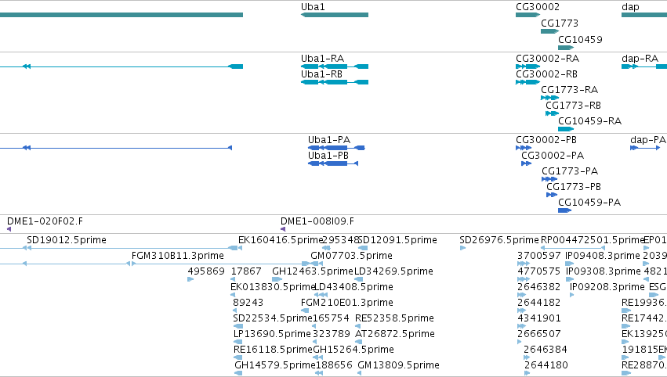Click the AT26872.5prime EST label
Viewport: 667px width, 377px height.
(x=395, y=334)
